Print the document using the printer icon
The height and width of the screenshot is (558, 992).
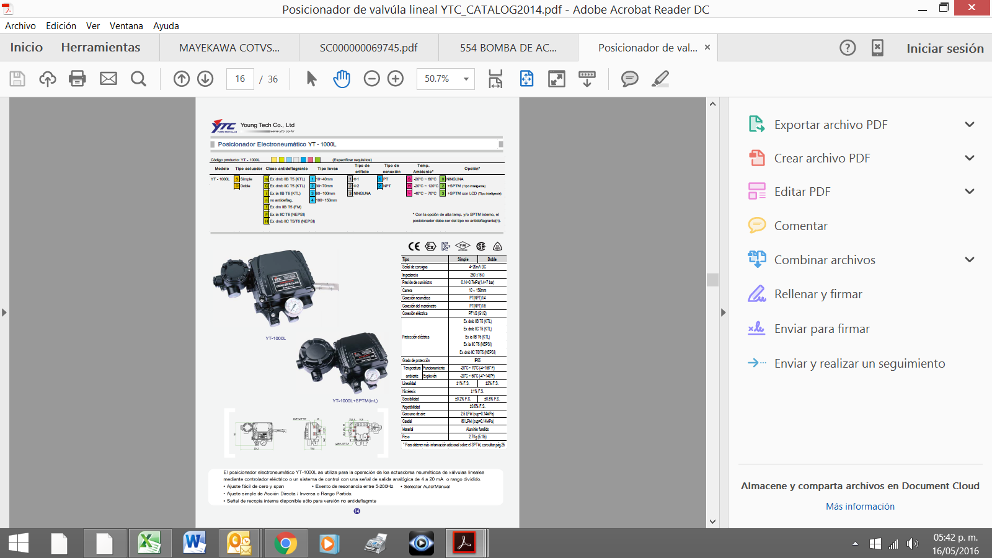77,79
